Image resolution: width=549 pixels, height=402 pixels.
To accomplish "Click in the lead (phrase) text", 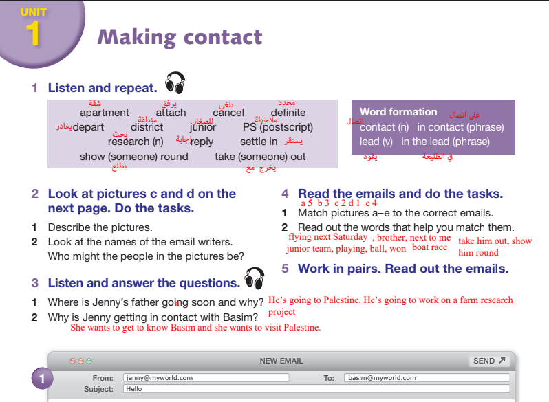I will 445,142.
